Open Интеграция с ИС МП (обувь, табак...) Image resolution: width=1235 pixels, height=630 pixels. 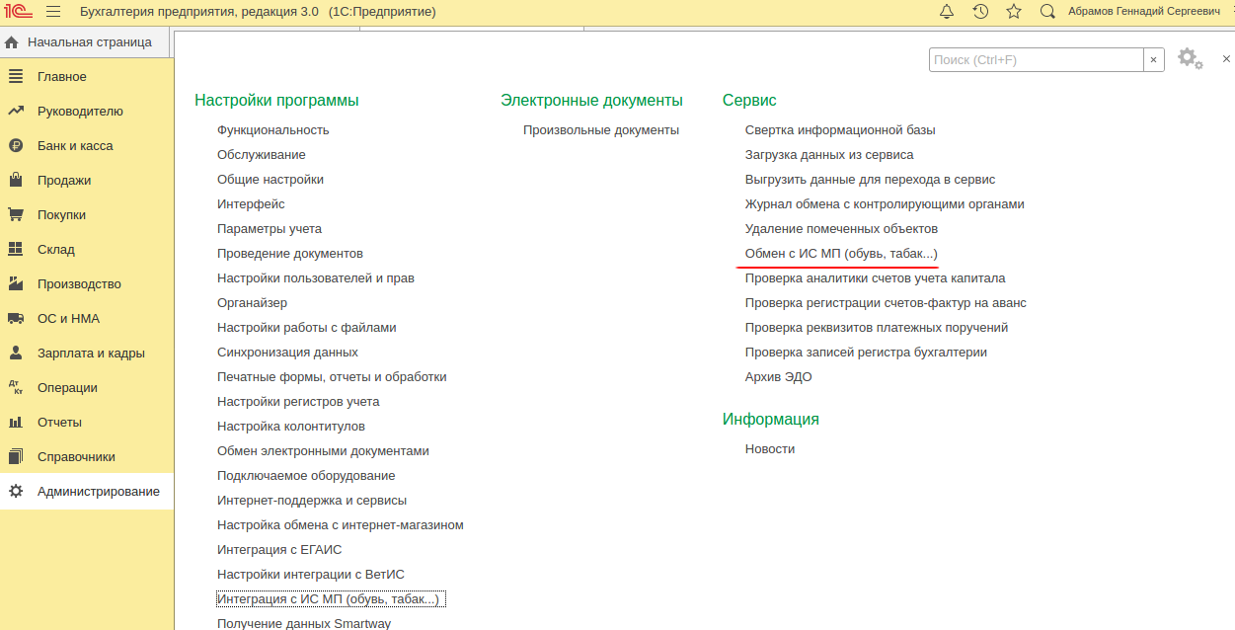point(331,598)
